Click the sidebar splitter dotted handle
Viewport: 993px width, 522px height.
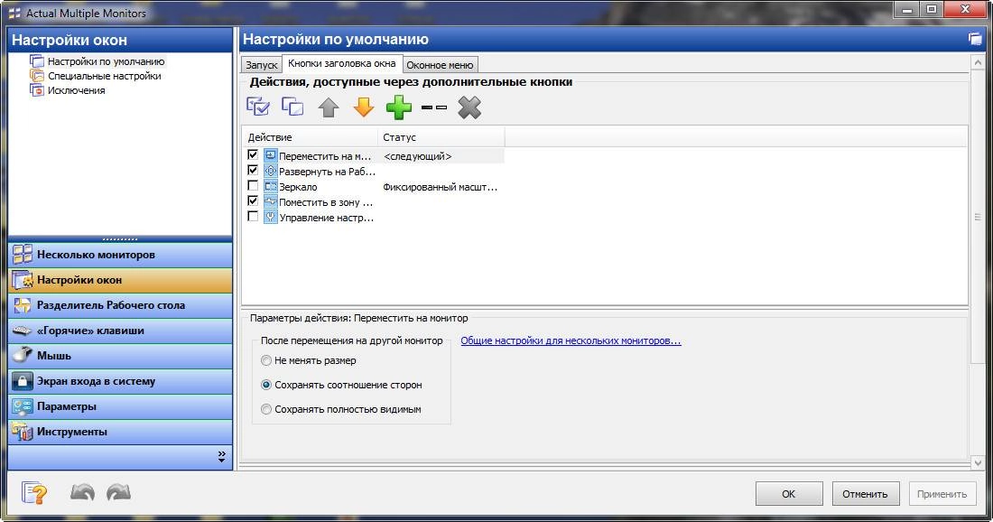tap(120, 239)
